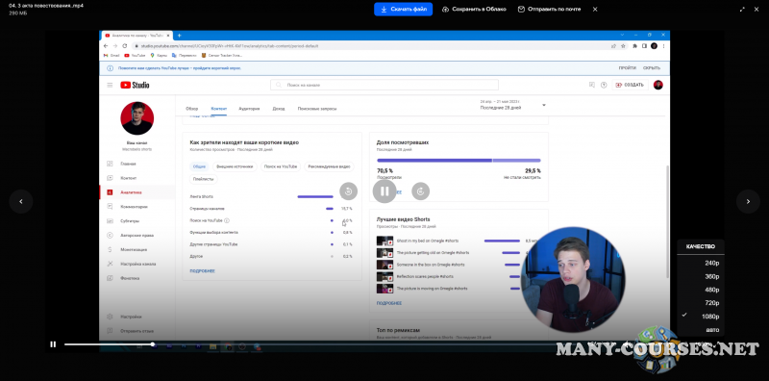Toggle fullscreen viewer mode icon
769x381 pixels.
[742, 9]
